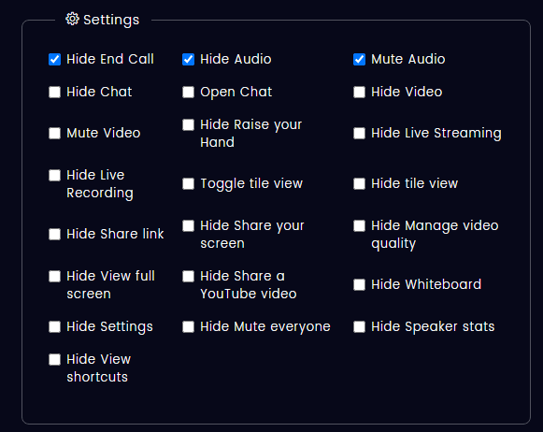Screen dimensions: 543x432
Task: Tick the Hide Mute everyone checkbox
Action: coord(189,326)
